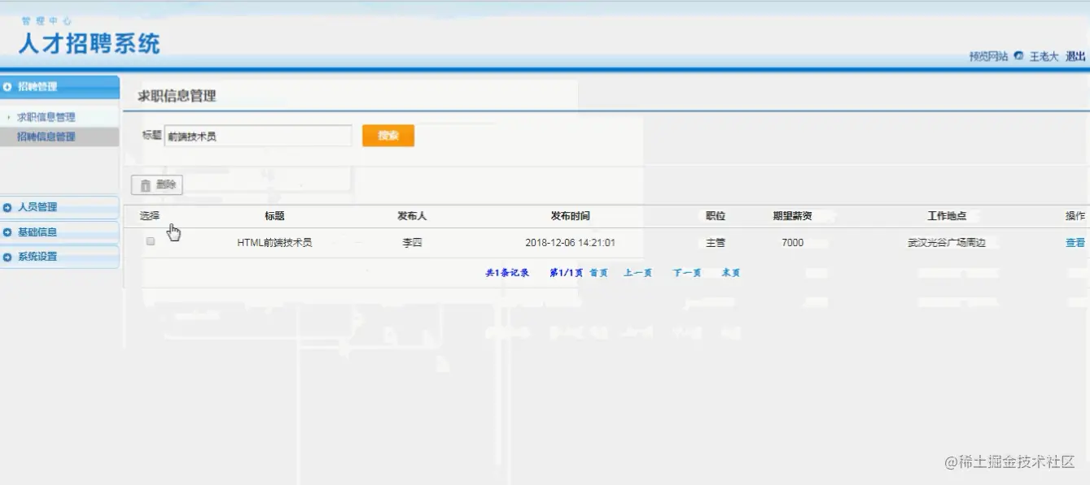Viewport: 1090px width, 485px height.
Task: Go to 下一页 in pagination
Action: pos(686,273)
